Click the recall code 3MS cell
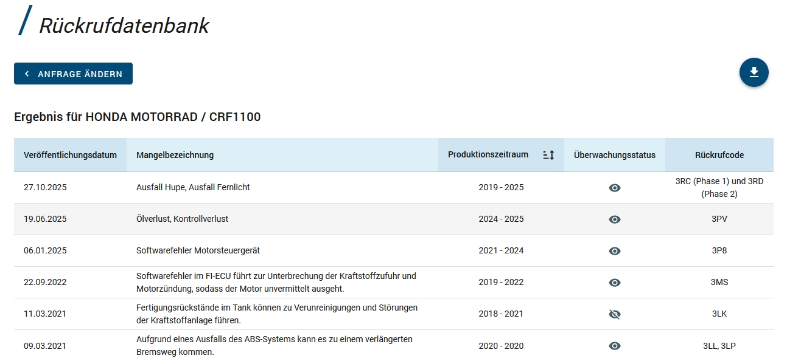Viewport: 787px width, 361px height. (x=719, y=282)
